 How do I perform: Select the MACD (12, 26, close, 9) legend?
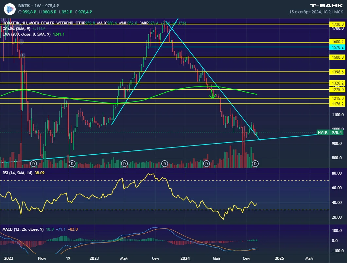coord(23,229)
